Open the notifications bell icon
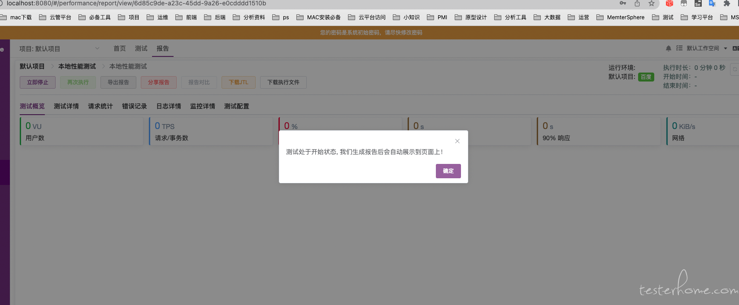The width and height of the screenshot is (739, 305). (x=669, y=48)
